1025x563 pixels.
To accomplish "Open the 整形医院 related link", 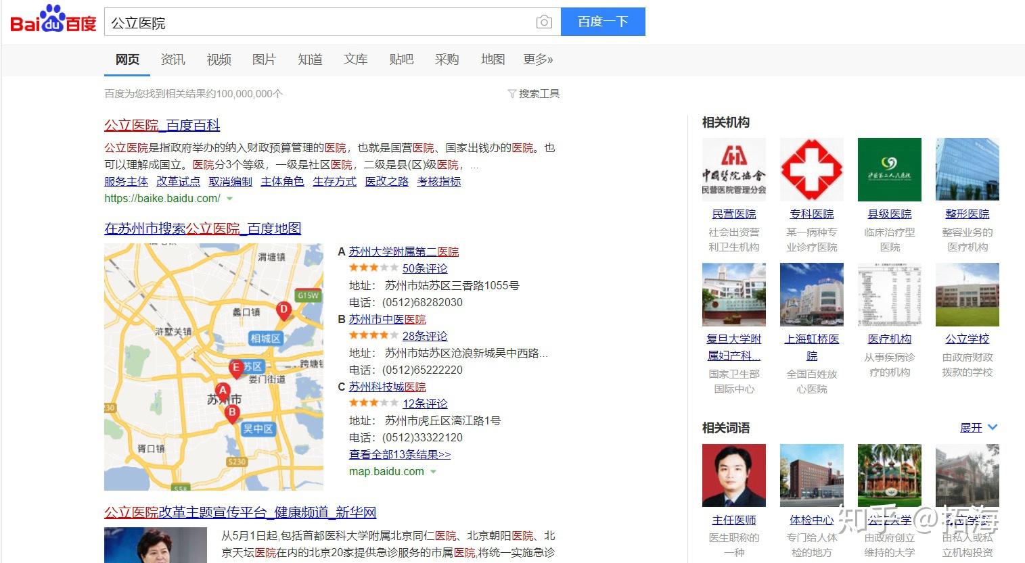I will [x=967, y=214].
